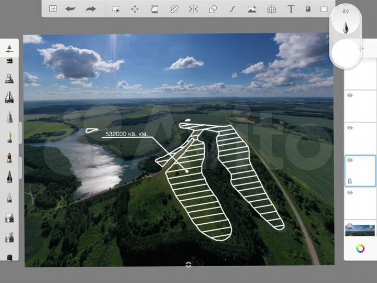
Task: Activate the Predictive Stroke curve tool
Action: click(232, 9)
